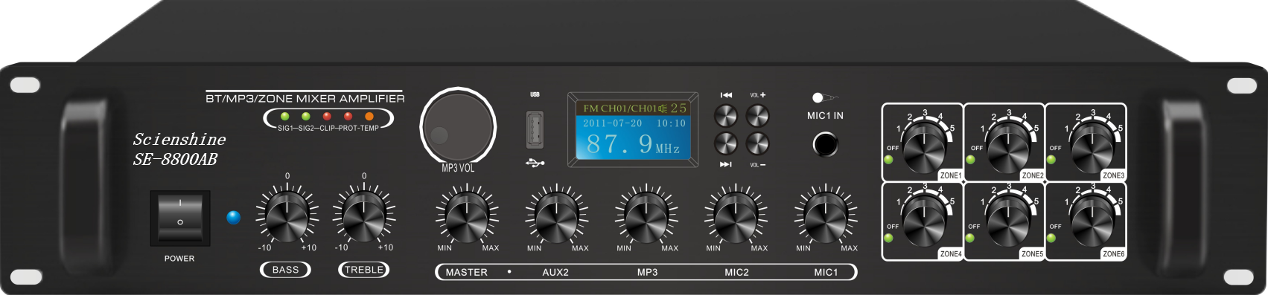Click the MIC1 IN jack socket
The height and width of the screenshot is (295, 1268).
(825, 143)
